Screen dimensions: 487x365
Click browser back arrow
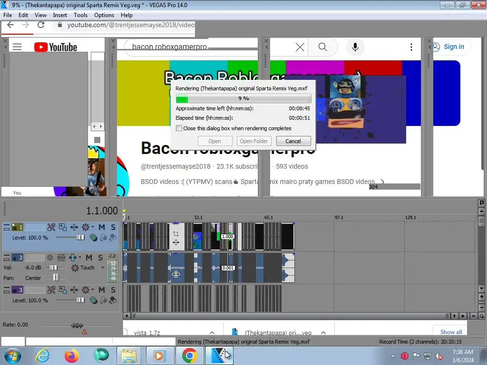10,25
